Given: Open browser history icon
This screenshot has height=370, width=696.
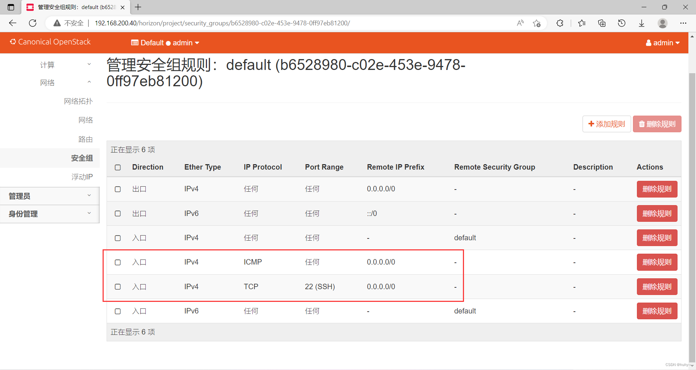Looking at the screenshot, I should pyautogui.click(x=622, y=23).
